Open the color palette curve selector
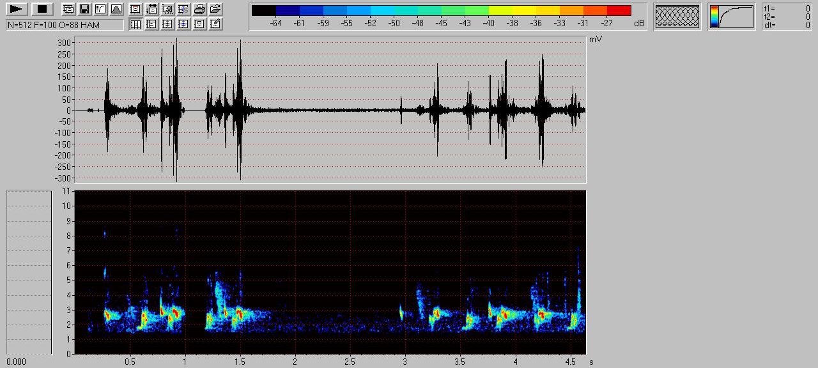 pos(731,17)
